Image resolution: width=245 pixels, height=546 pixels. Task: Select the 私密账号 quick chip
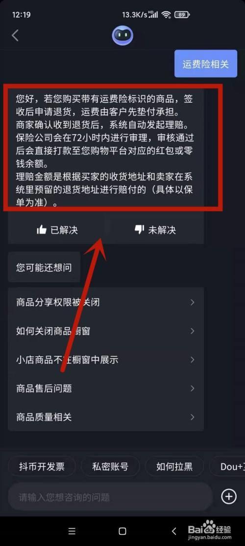(x=110, y=466)
